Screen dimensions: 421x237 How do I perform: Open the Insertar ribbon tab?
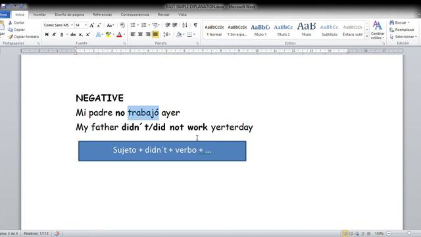(x=39, y=14)
